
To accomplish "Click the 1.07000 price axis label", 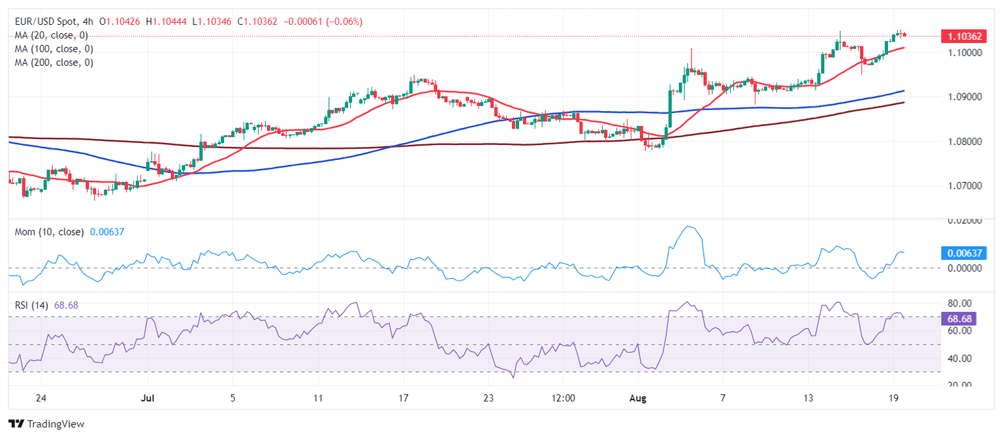I will [963, 186].
